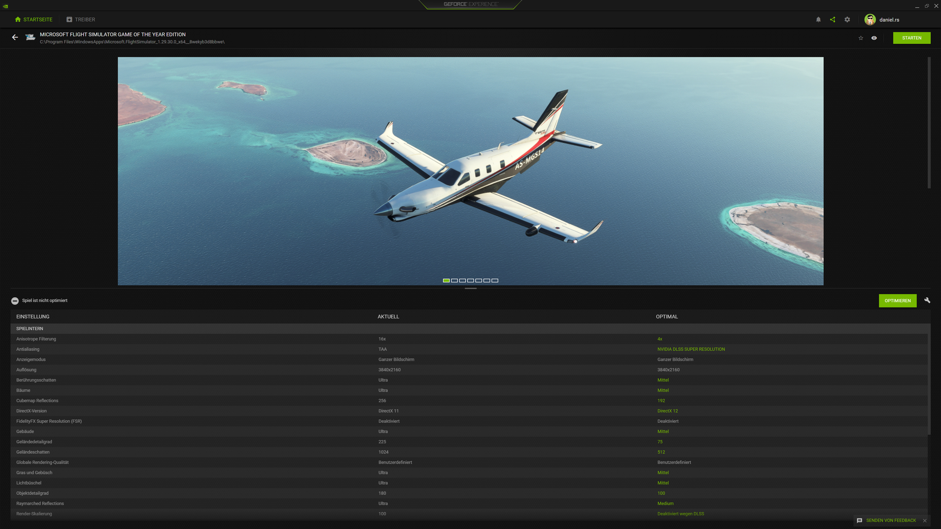Launch the game with Starten
941x529 pixels.
(x=912, y=38)
